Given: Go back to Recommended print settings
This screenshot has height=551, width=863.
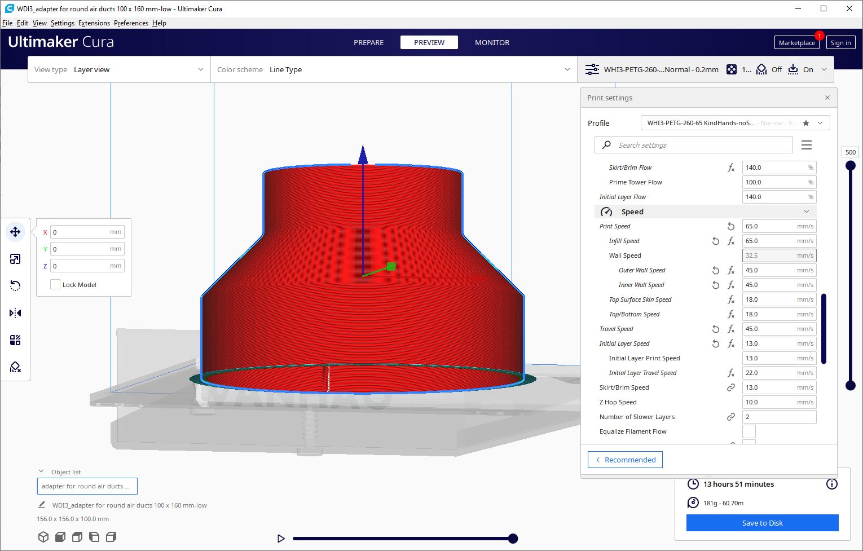Looking at the screenshot, I should coord(624,460).
